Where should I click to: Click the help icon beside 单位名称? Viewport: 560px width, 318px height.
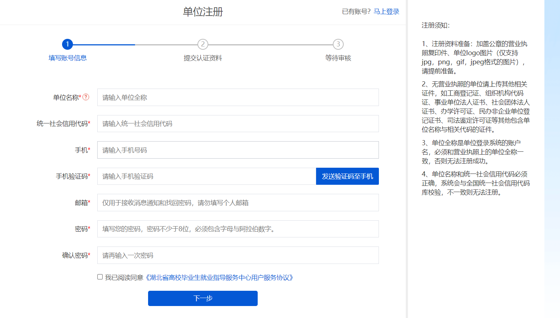click(x=86, y=97)
